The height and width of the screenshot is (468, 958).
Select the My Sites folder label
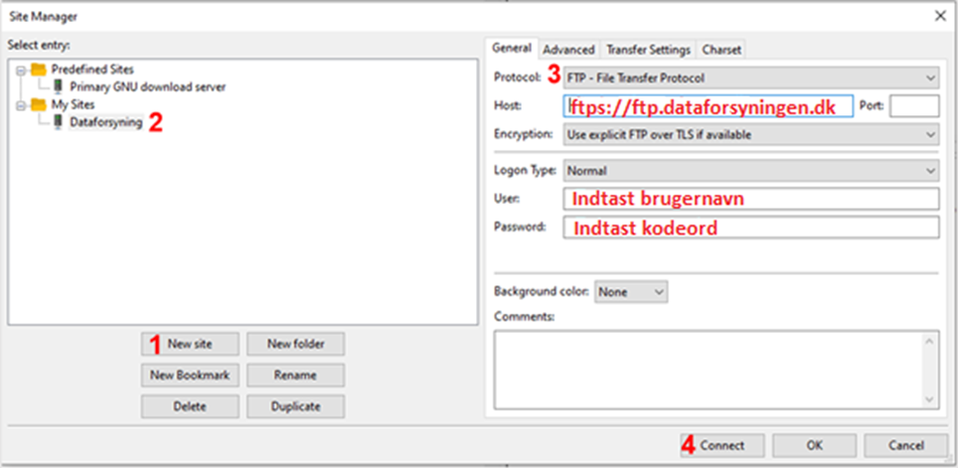coord(73,104)
